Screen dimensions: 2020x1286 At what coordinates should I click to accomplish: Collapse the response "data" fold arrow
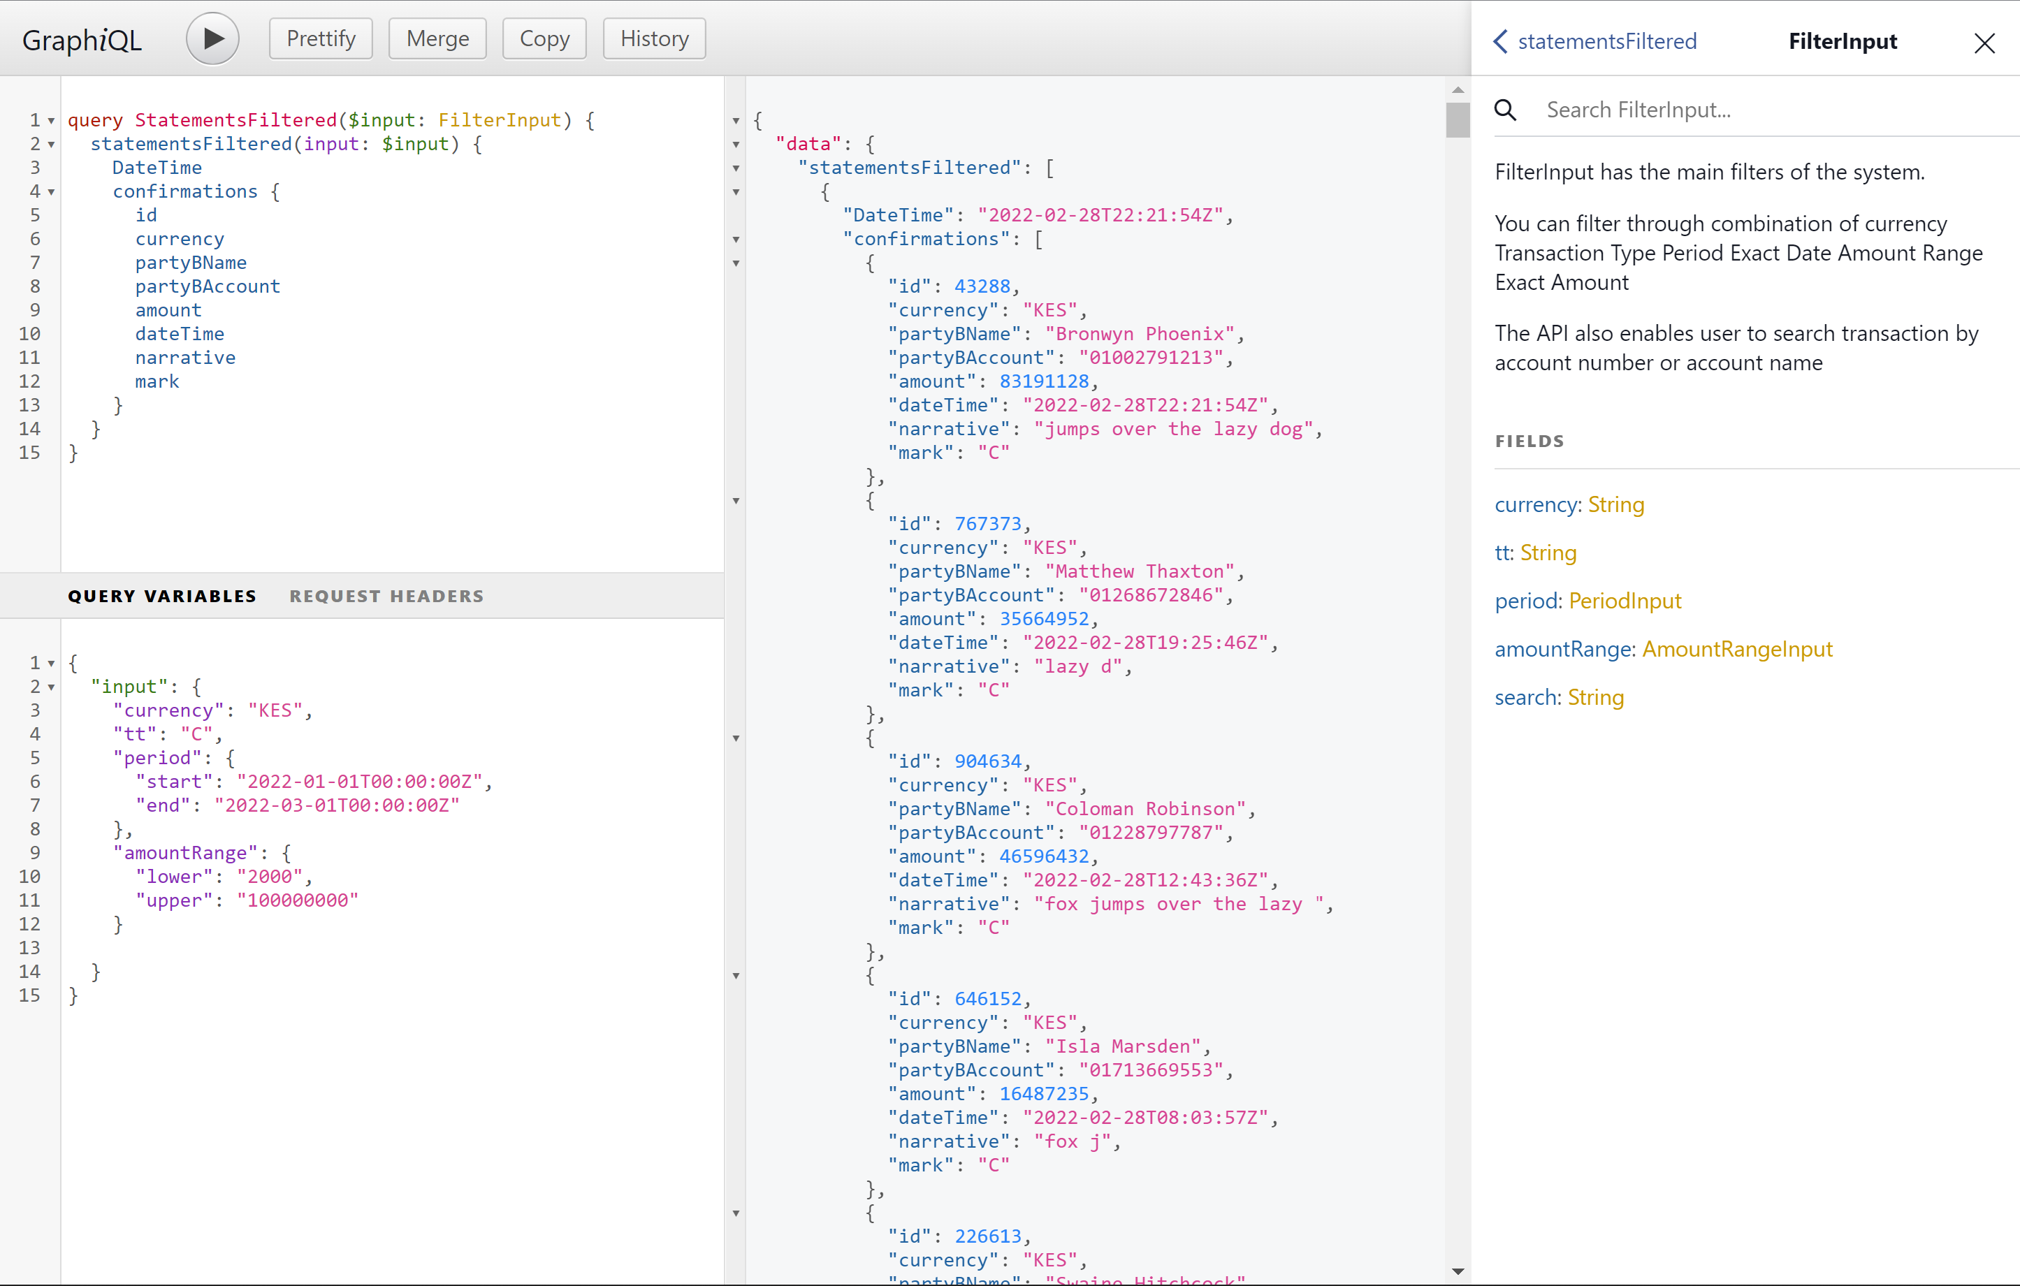click(x=736, y=145)
